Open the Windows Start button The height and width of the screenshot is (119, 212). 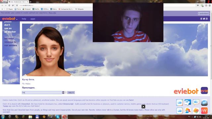3,117
